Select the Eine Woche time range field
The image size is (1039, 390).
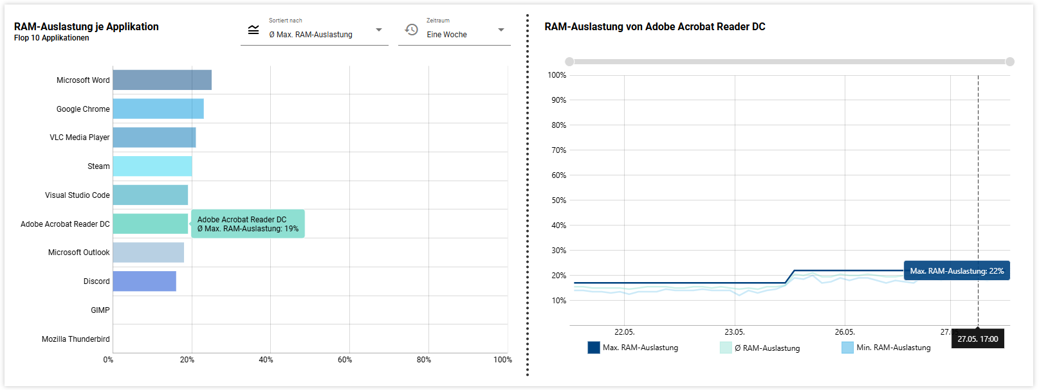tap(447, 35)
